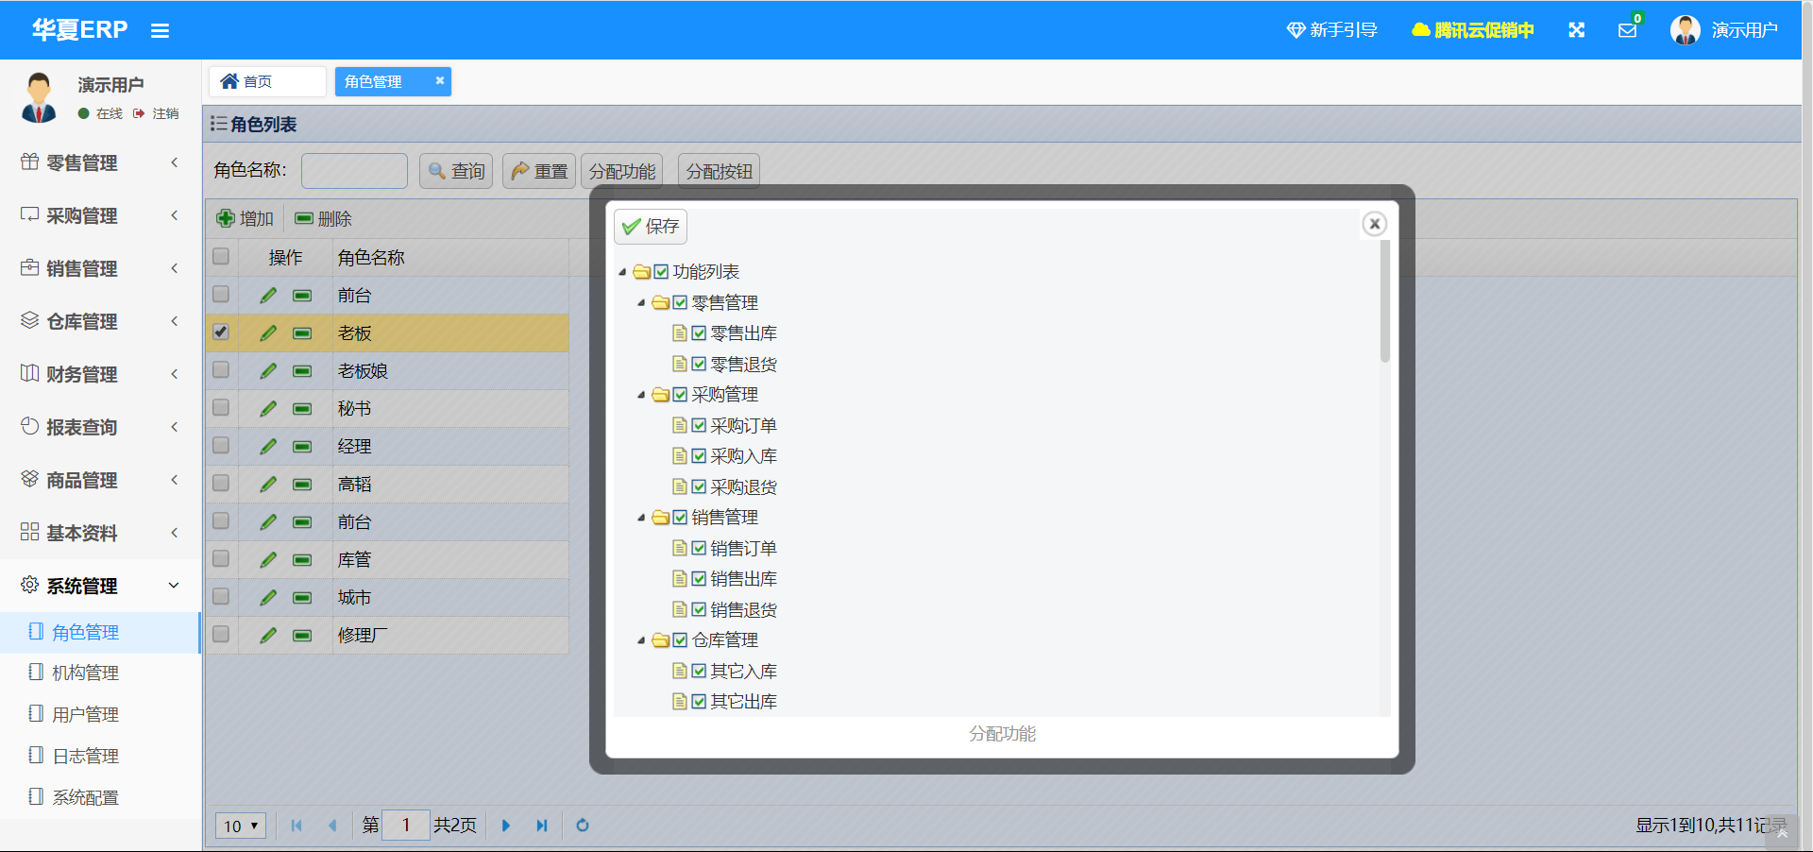The image size is (1813, 852).
Task: Click the edit pencil for 秘书 row
Action: pyautogui.click(x=268, y=408)
